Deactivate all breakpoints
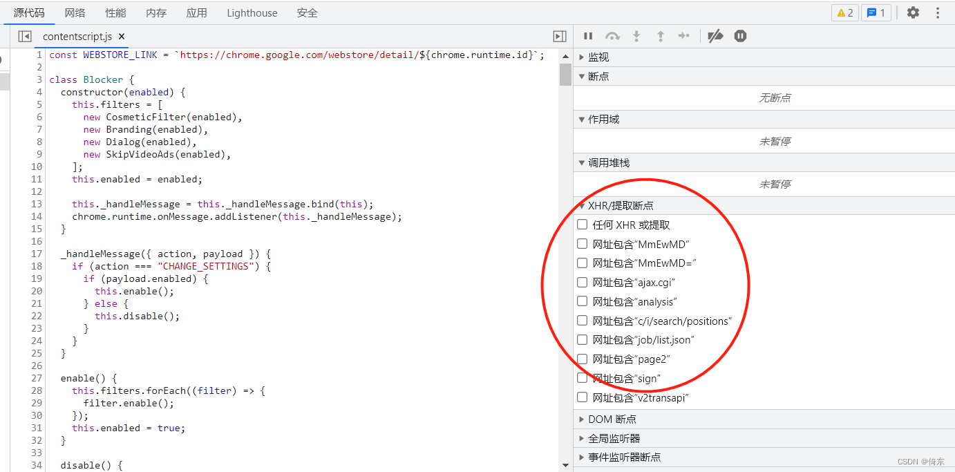This screenshot has height=472, width=955. click(715, 36)
